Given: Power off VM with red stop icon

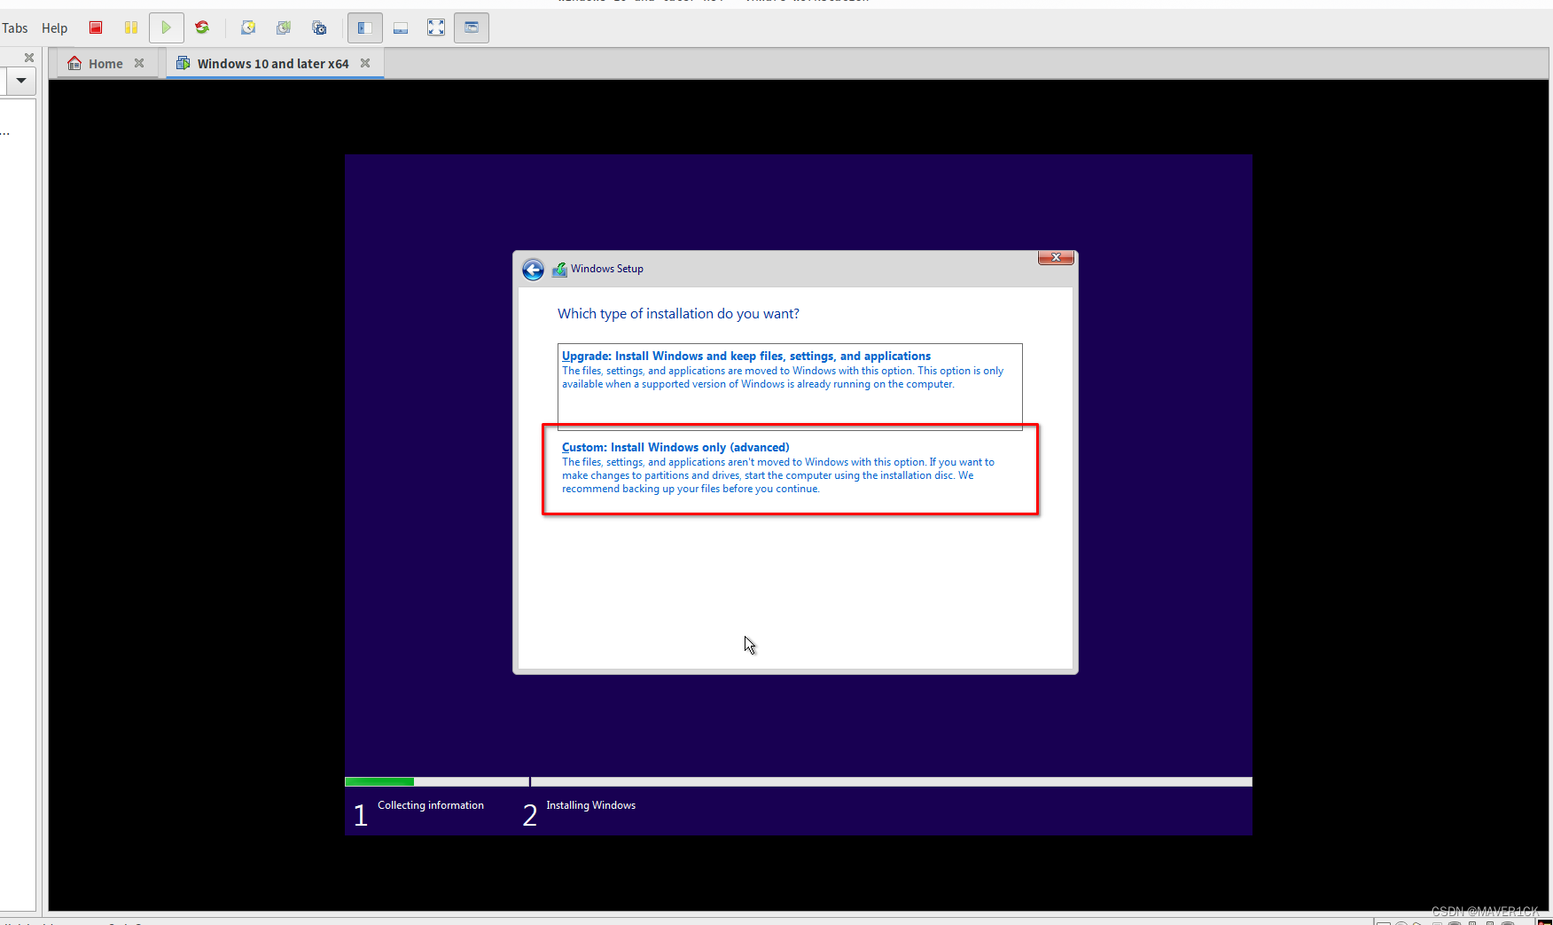Looking at the screenshot, I should click(x=96, y=27).
